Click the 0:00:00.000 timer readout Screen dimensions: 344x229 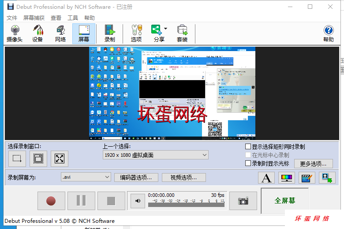161,195
